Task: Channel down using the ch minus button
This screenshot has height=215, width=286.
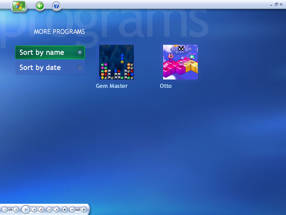Action: point(5,210)
